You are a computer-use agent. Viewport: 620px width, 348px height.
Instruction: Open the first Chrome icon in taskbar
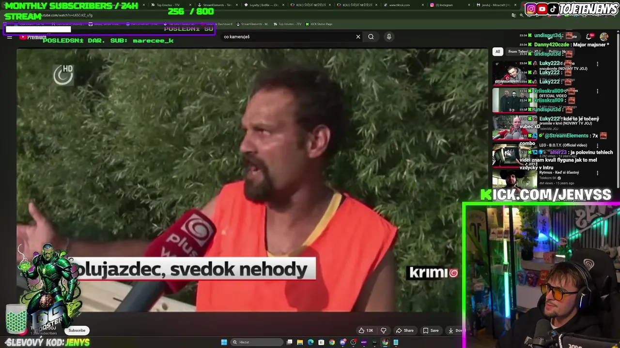332,342
